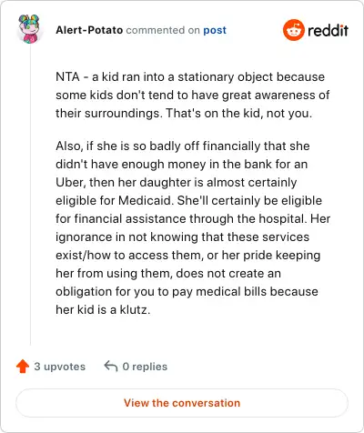Click the vertical comment thread line
Screen dimensions: 364x433
click(x=30, y=194)
